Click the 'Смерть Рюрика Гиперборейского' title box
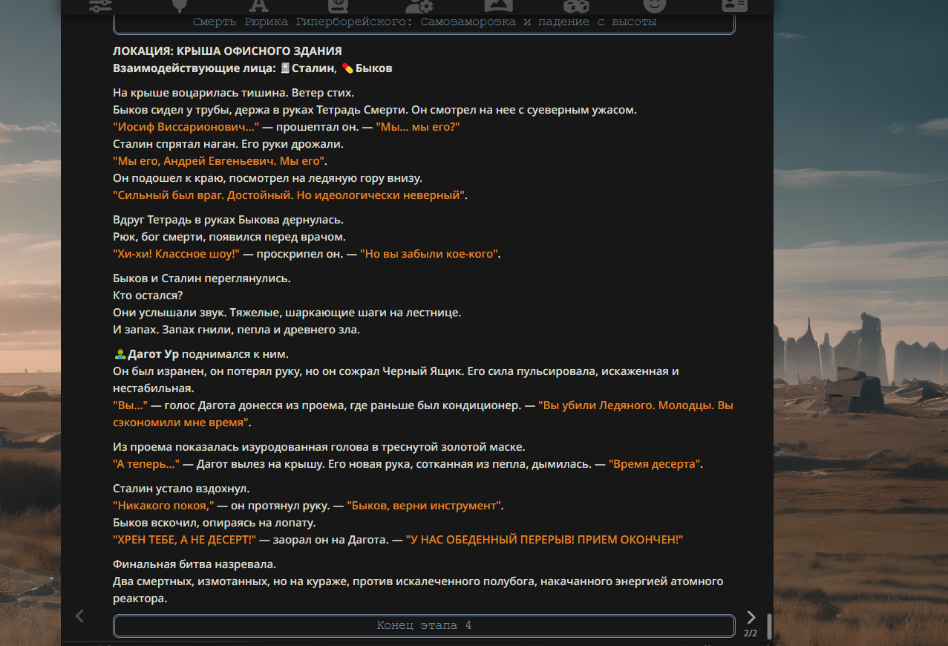The width and height of the screenshot is (948, 646). coord(424,22)
